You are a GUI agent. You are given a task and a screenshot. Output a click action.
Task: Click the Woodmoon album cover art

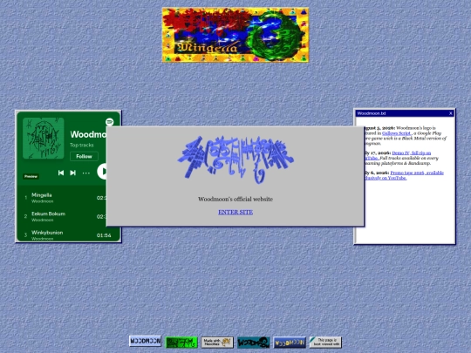tap(44, 138)
